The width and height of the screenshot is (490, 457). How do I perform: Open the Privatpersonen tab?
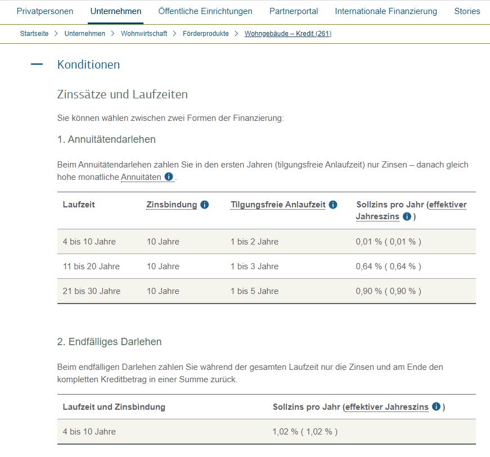coord(45,11)
